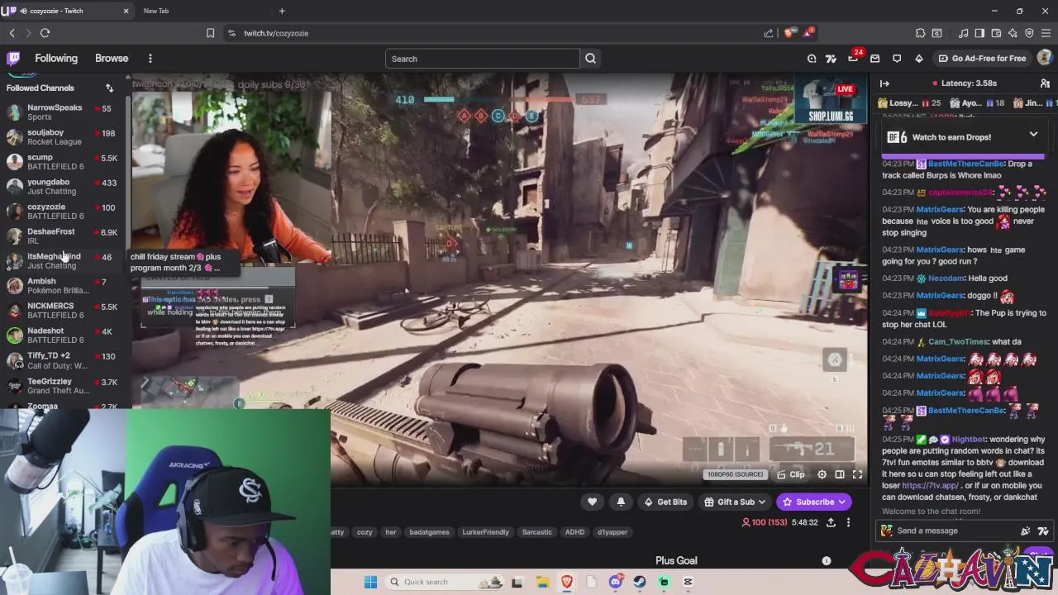Viewport: 1058px width, 595px height.
Task: Open the Browse tab
Action: point(112,59)
